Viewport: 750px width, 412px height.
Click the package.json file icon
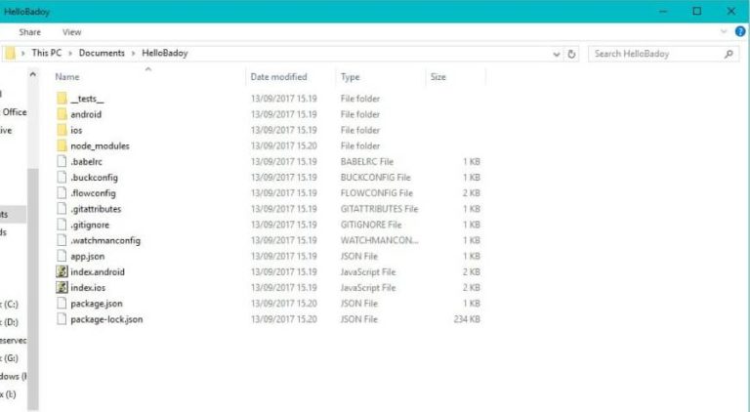62,304
